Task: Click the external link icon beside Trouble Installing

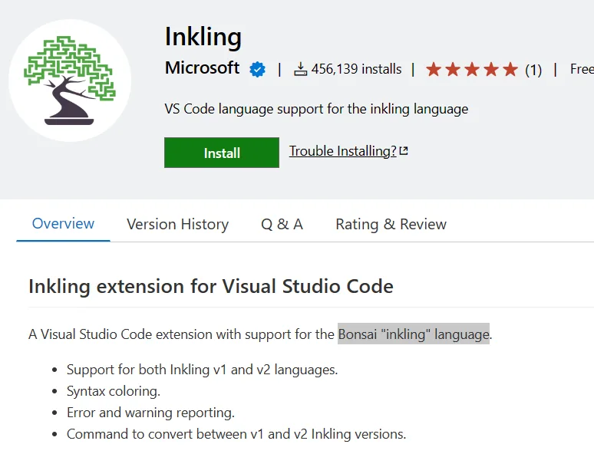Action: pyautogui.click(x=404, y=152)
